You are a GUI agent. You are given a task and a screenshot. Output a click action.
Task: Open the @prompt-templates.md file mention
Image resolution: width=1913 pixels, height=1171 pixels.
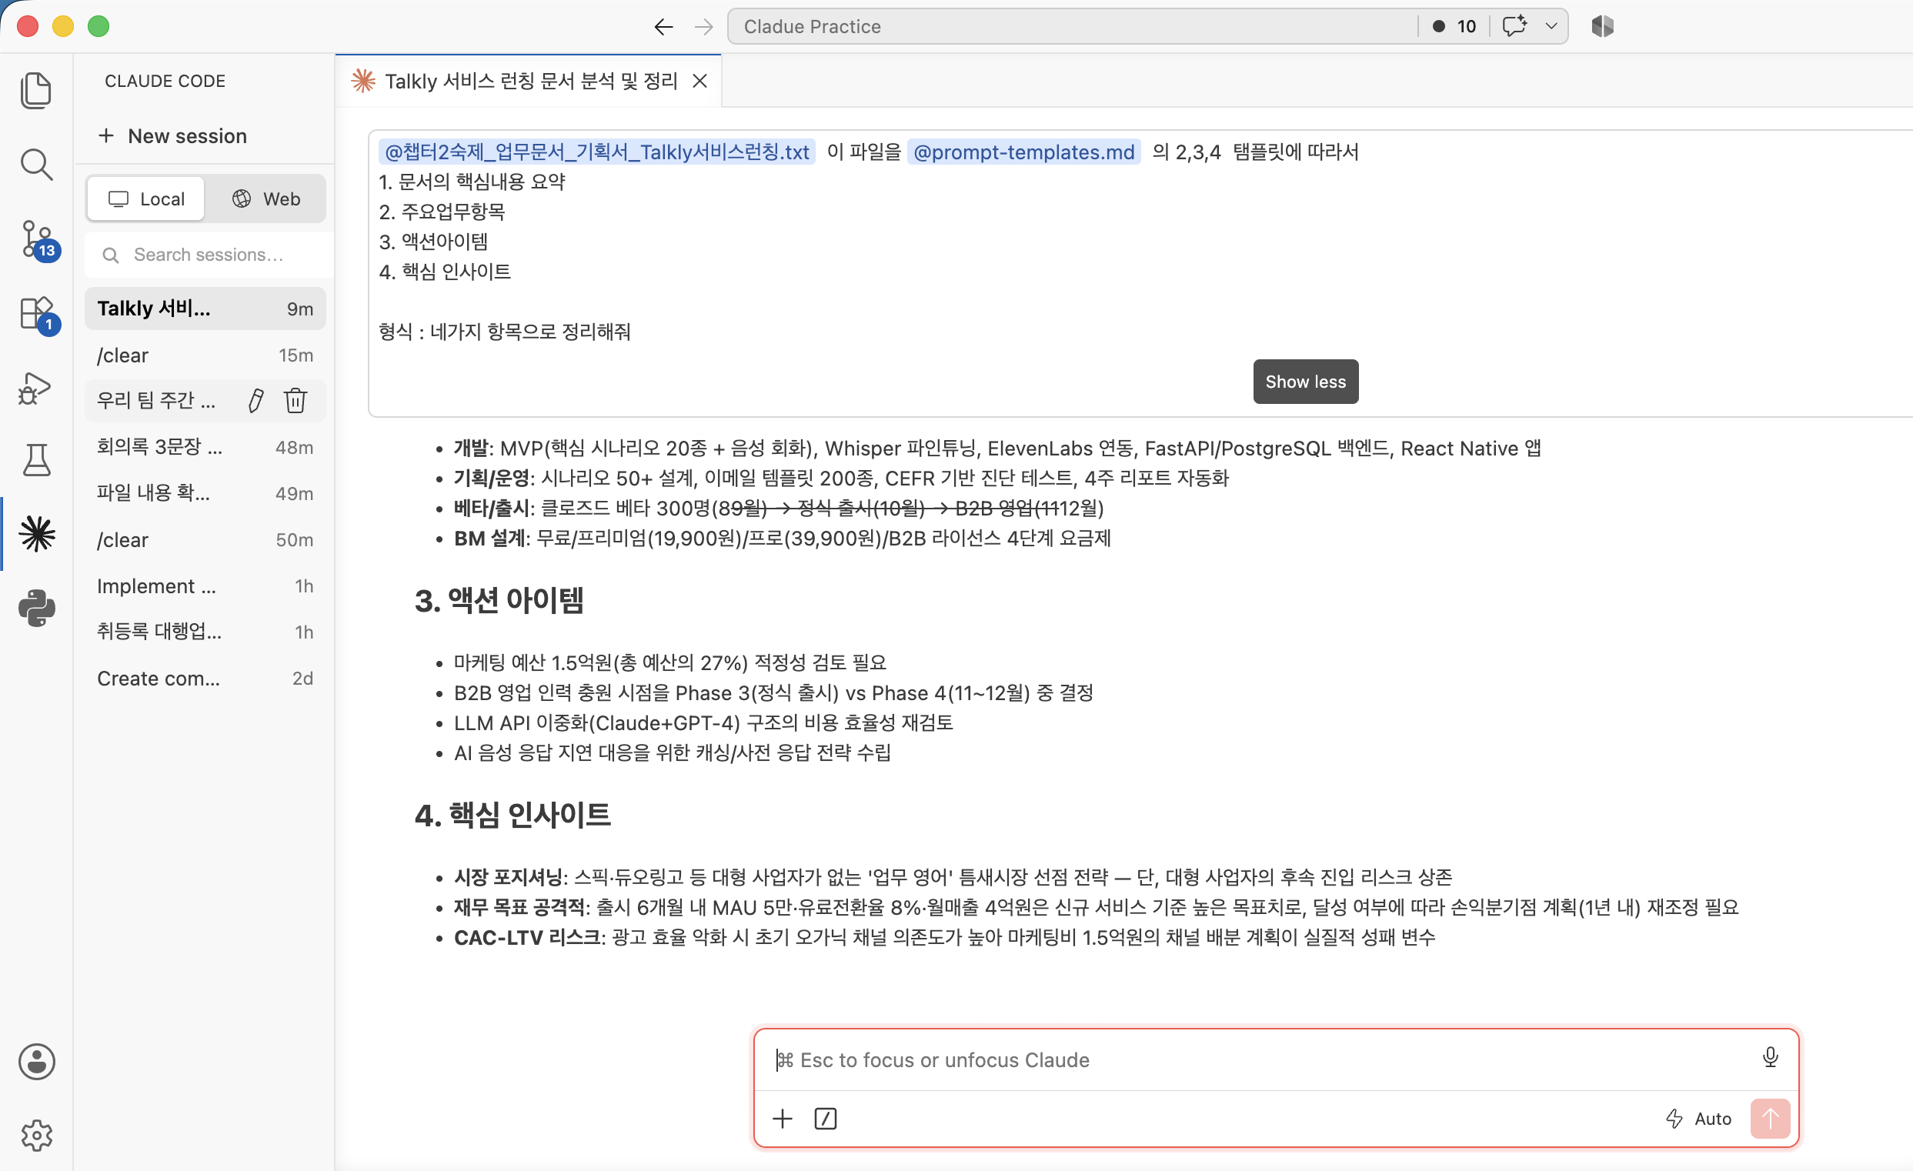[1023, 152]
